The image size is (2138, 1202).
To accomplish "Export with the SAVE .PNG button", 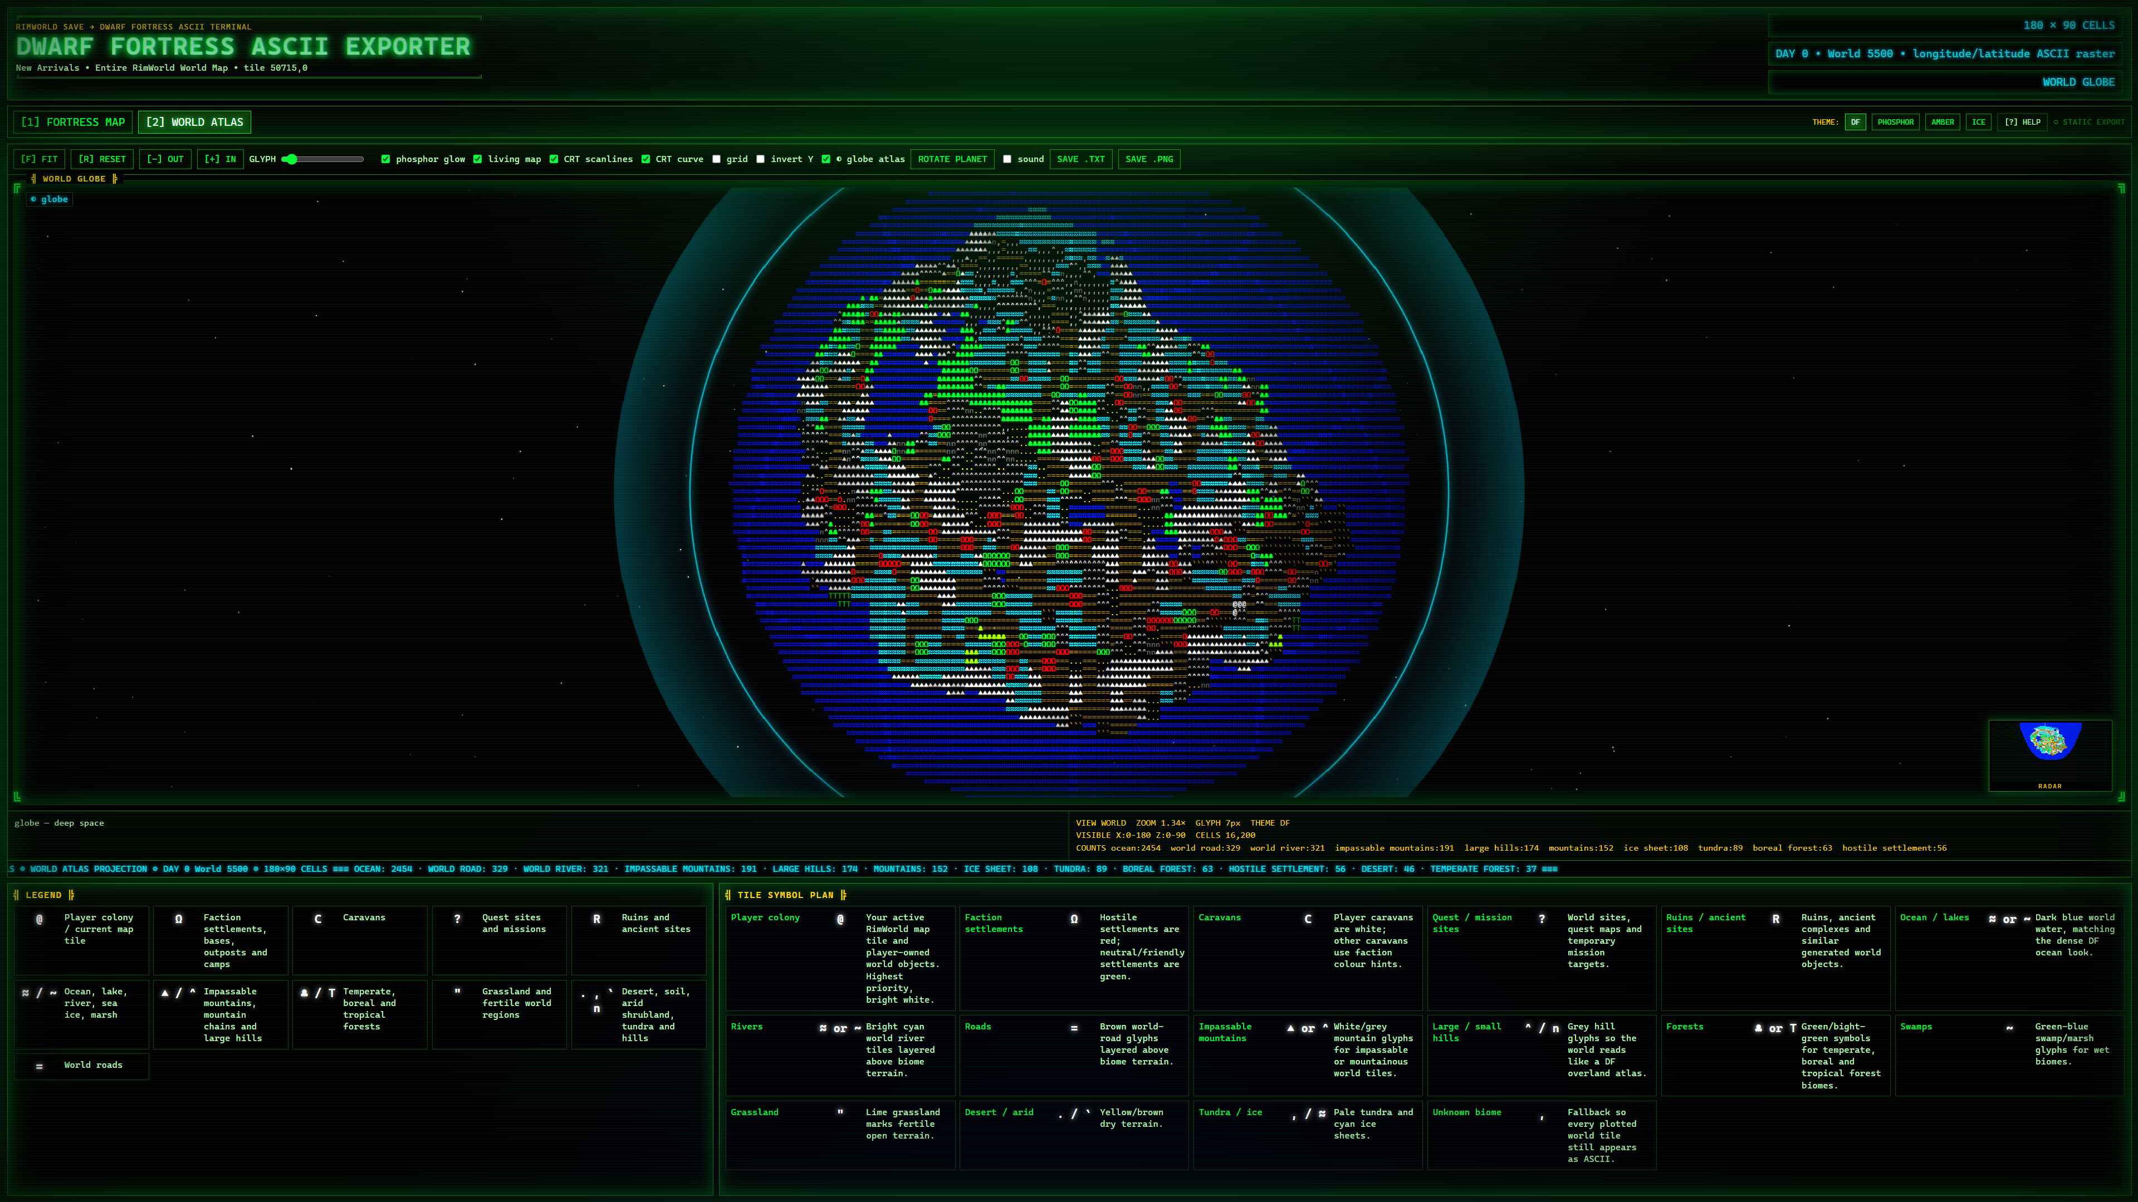I will pyautogui.click(x=1149, y=159).
